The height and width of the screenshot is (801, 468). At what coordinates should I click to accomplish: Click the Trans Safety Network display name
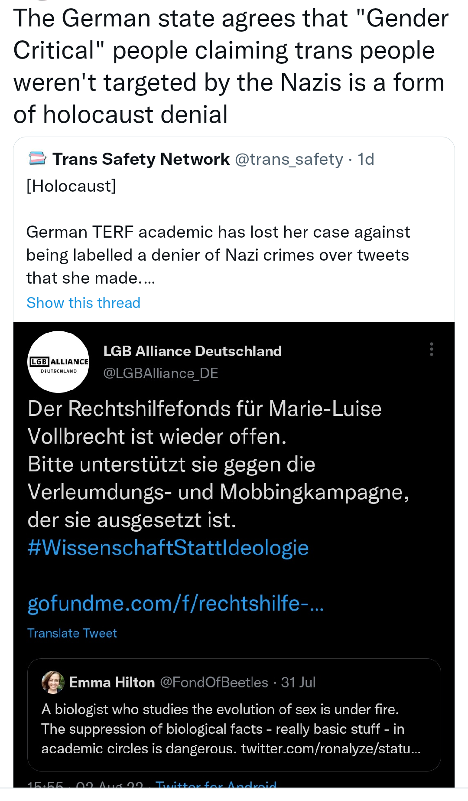tap(141, 159)
